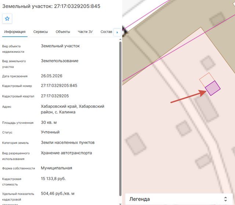Click the Категория земель label
This screenshot has width=235, height=205.
point(15,143)
